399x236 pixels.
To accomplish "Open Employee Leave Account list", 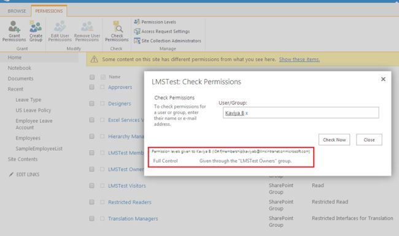I will point(34,124).
